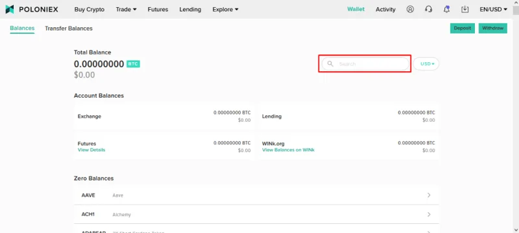This screenshot has width=519, height=233.
Task: Click the BTC badge beside total balance
Action: [133, 63]
